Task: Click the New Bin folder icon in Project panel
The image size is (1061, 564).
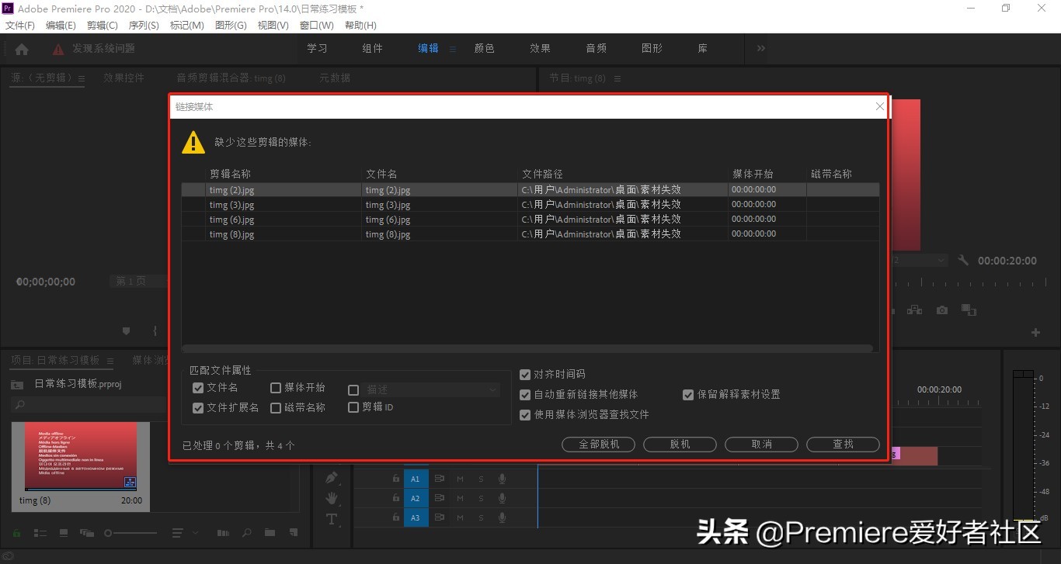Action: point(270,533)
